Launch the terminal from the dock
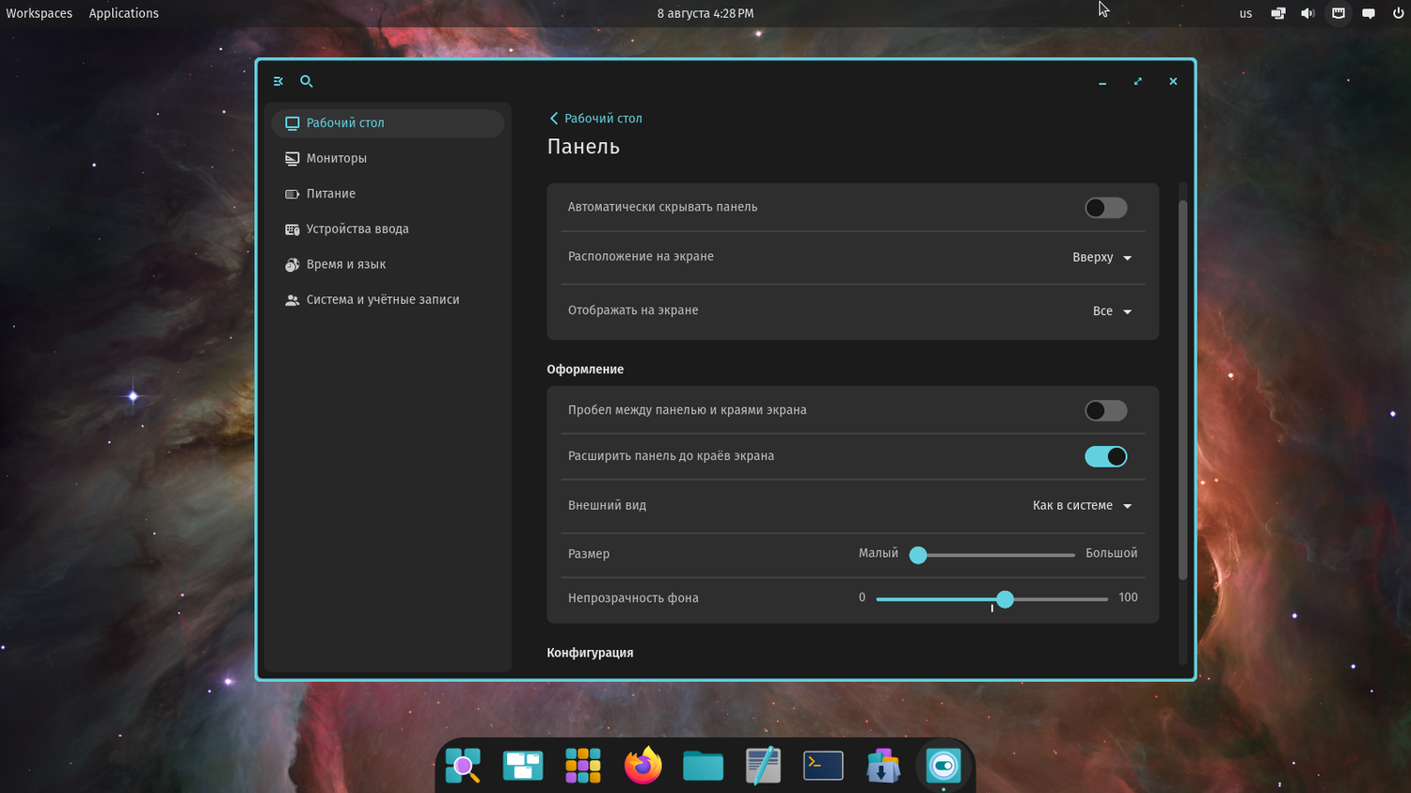1411x793 pixels. [823, 766]
